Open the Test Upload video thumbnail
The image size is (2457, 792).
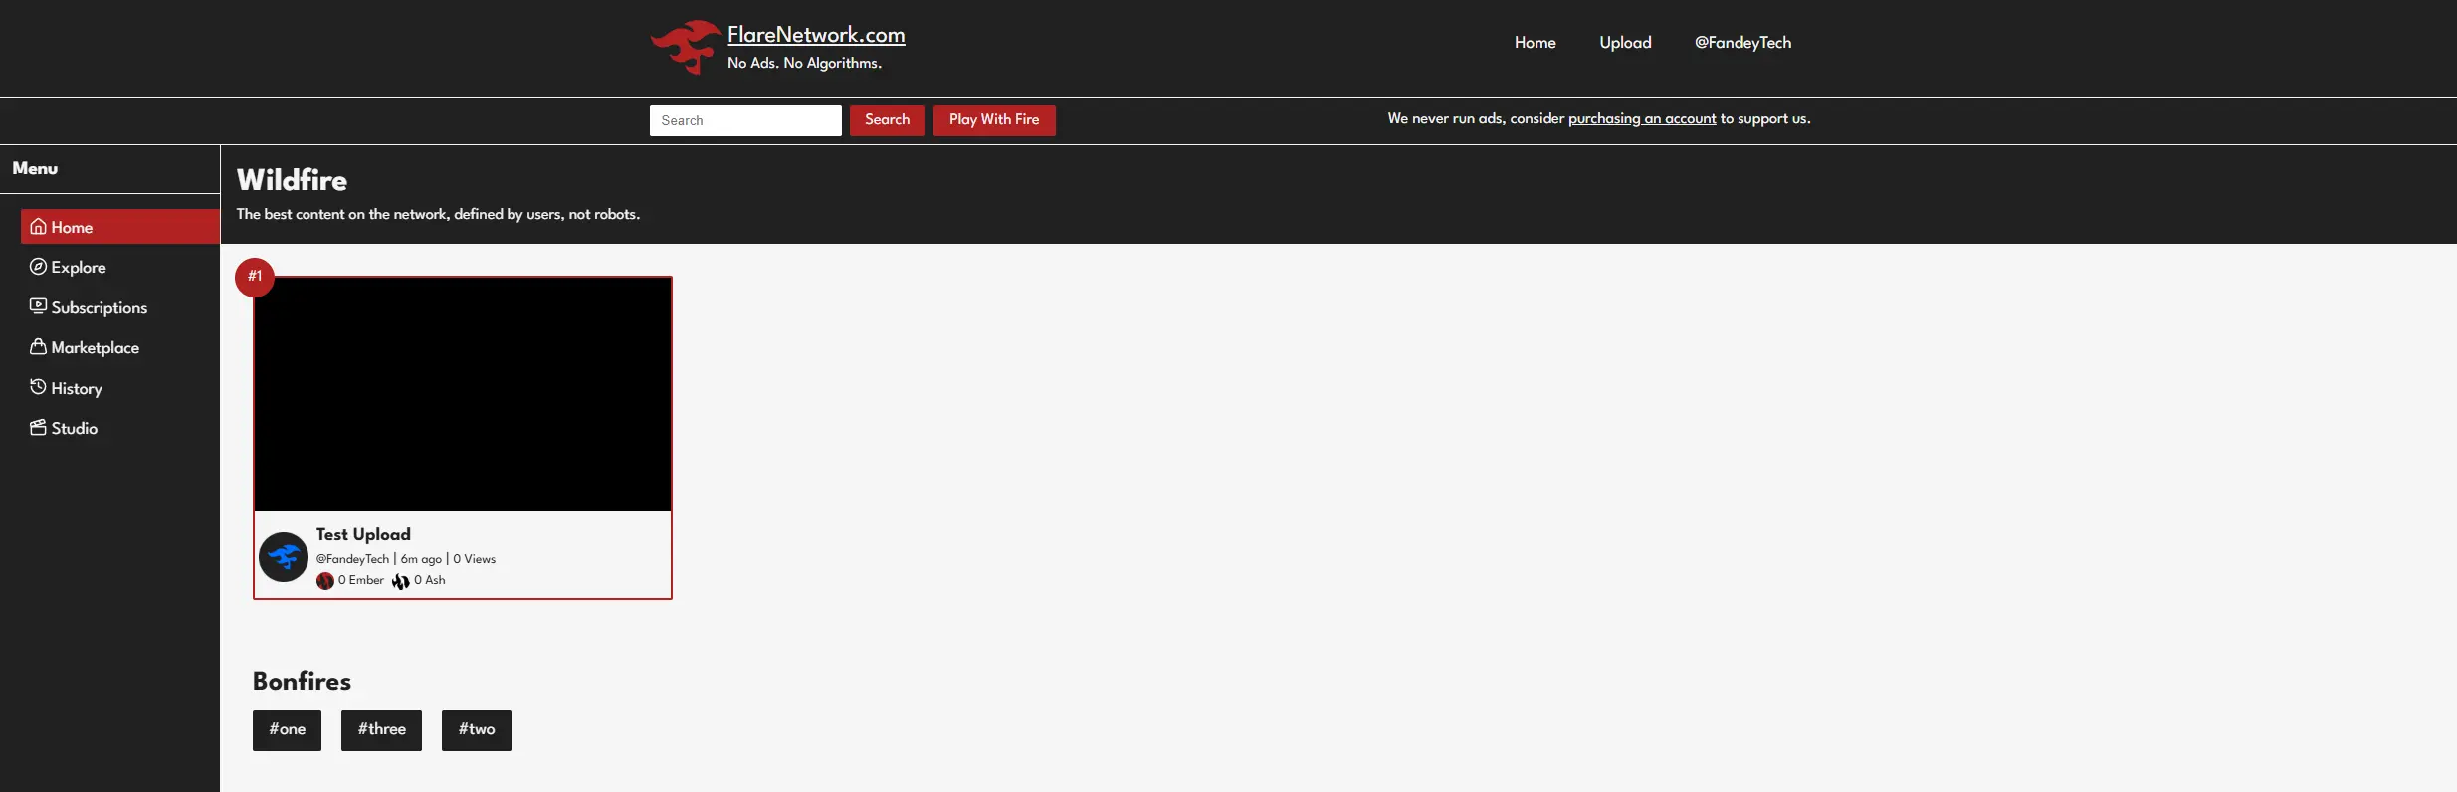(463, 394)
